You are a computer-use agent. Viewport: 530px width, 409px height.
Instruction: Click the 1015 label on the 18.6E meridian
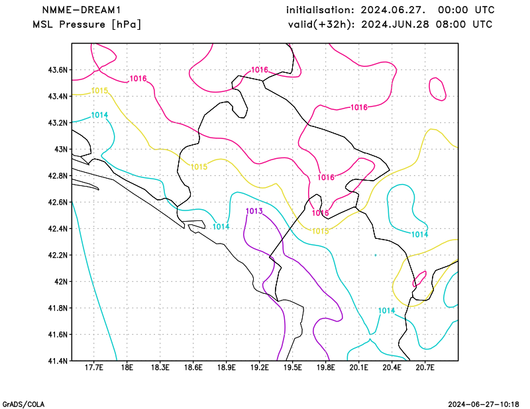coord(199,167)
